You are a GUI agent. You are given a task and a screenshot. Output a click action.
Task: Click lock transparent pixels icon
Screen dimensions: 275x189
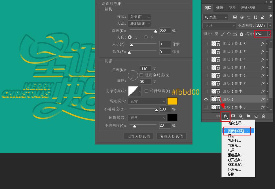(x=216, y=34)
